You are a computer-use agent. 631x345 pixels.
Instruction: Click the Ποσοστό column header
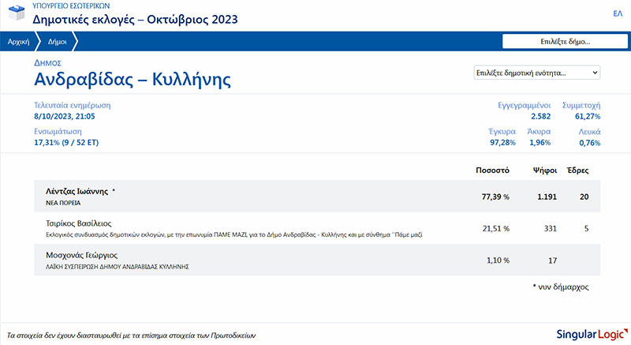492,170
